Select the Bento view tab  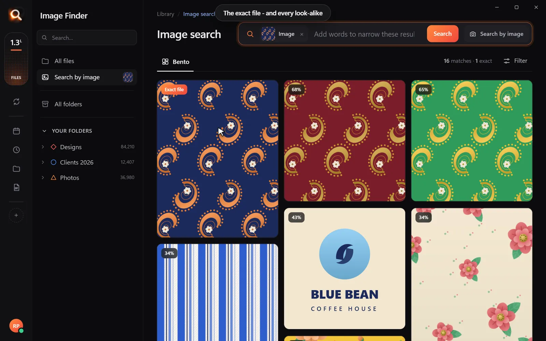click(175, 62)
